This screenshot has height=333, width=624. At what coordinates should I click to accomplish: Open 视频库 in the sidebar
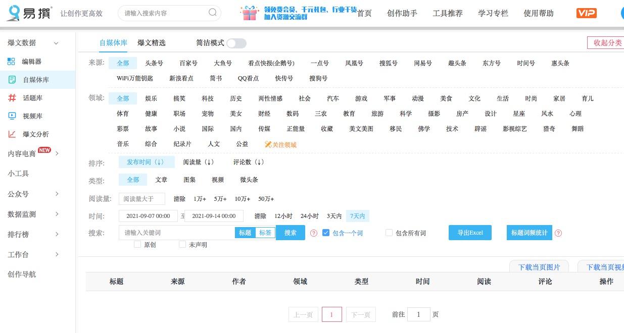[32, 116]
